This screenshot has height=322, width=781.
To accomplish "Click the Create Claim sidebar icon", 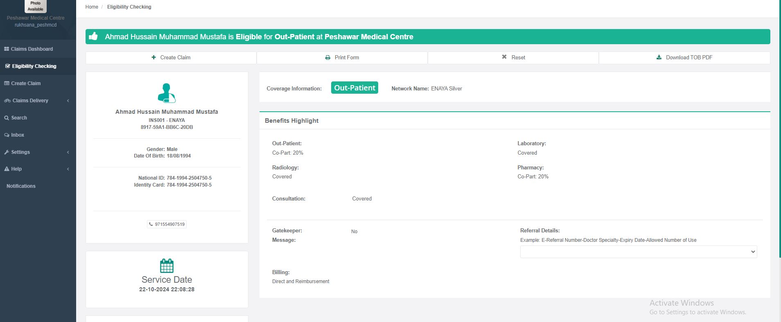I will [x=7, y=83].
